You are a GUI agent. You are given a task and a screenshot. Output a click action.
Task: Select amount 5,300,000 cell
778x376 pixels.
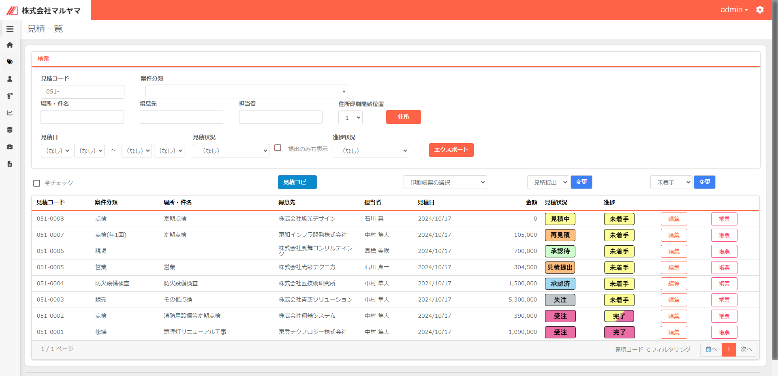point(523,300)
